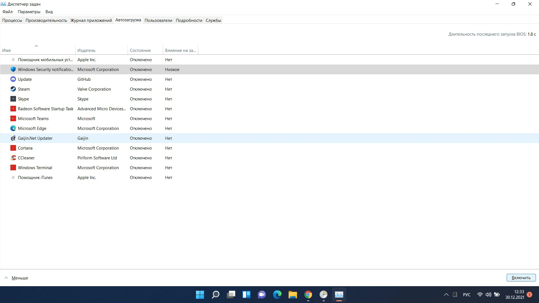Open File Explorer from the taskbar
Image resolution: width=539 pixels, height=303 pixels.
click(x=293, y=295)
